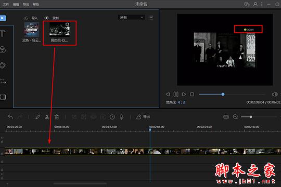Toggle visibility of the bottom audio track
Viewport: 281px width, 187px height.
point(2,178)
